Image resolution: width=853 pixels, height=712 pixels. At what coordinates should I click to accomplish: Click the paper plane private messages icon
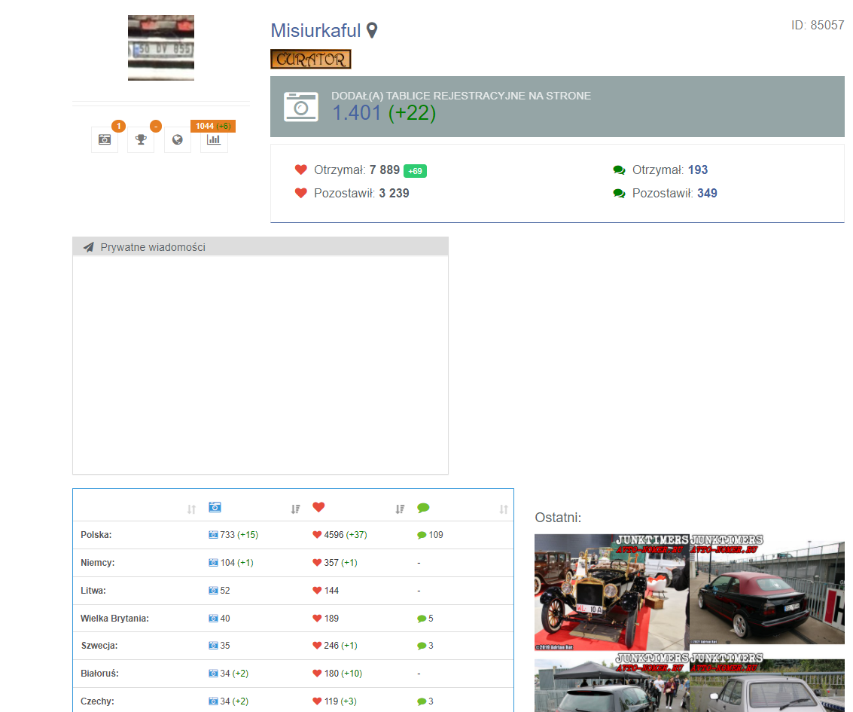pos(89,247)
